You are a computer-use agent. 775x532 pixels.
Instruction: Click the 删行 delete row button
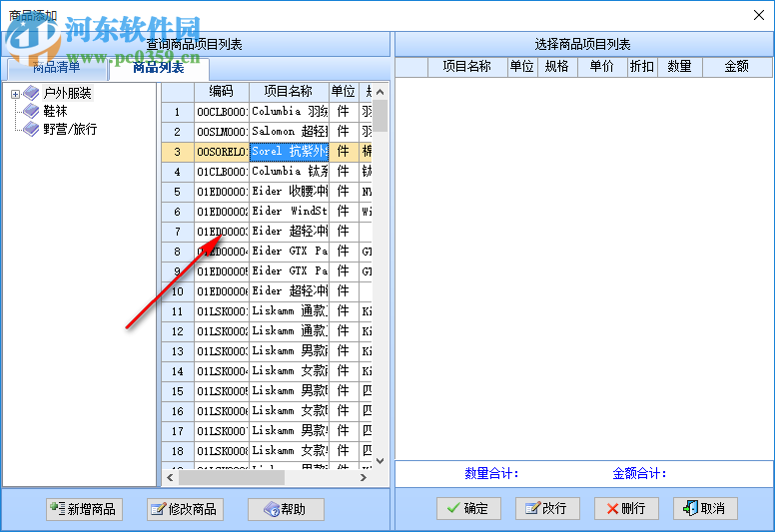click(626, 508)
